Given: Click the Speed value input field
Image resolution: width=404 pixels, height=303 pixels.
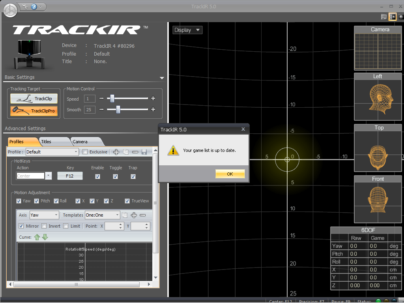Looking at the screenshot, I should point(90,99).
